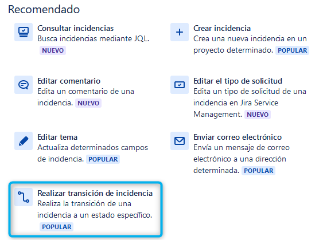This screenshot has width=323, height=240.
Task: Click NUEVO badge beside Management text
Action: (258, 115)
